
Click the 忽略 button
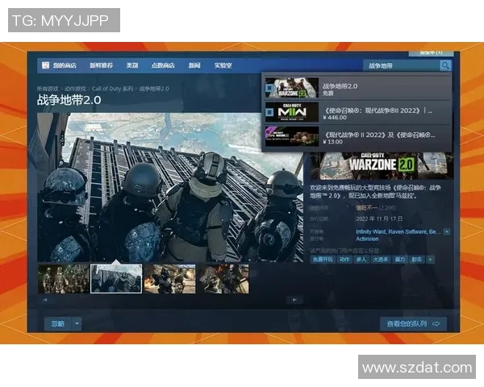click(58, 324)
